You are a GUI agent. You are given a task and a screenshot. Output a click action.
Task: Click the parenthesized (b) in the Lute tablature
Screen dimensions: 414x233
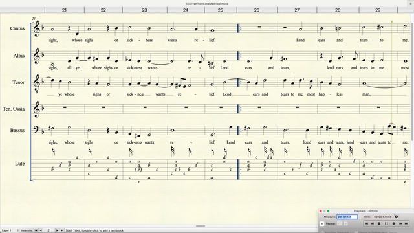click(x=138, y=170)
